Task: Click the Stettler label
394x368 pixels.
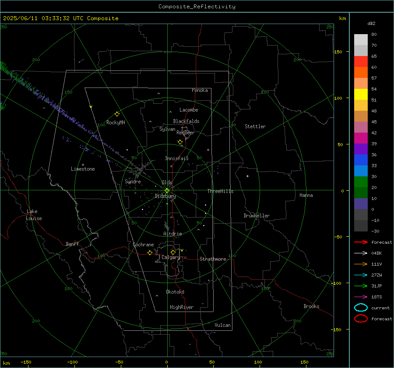Action: 255,126
